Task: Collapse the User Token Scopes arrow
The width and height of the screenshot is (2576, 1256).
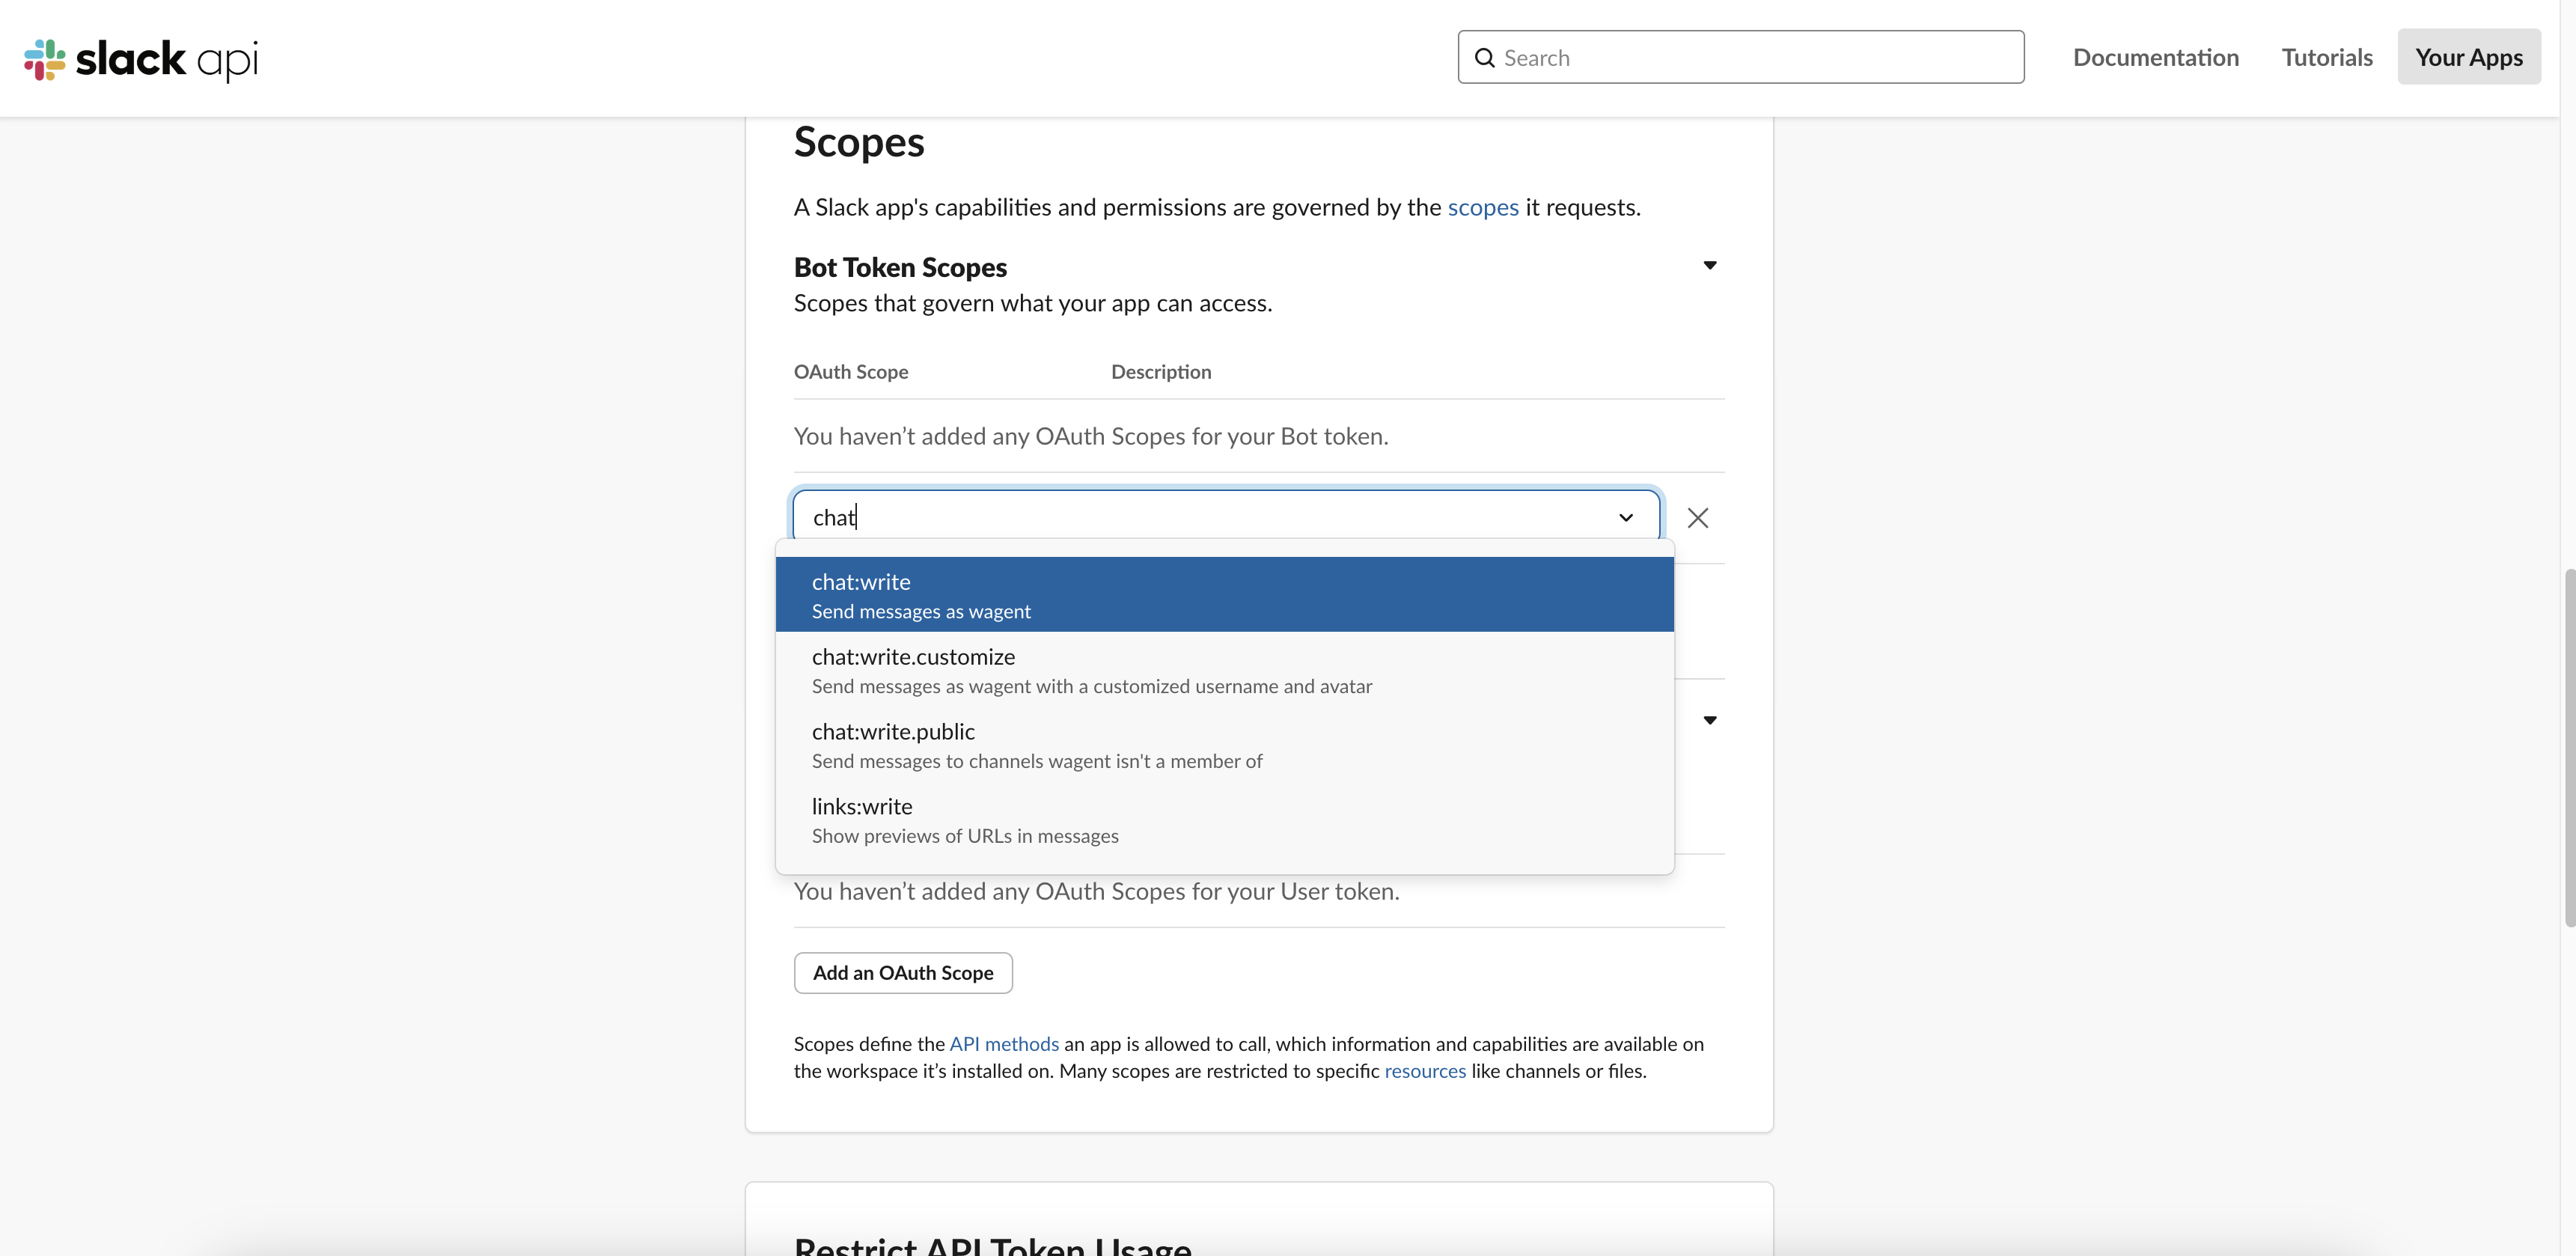Action: tap(1710, 720)
